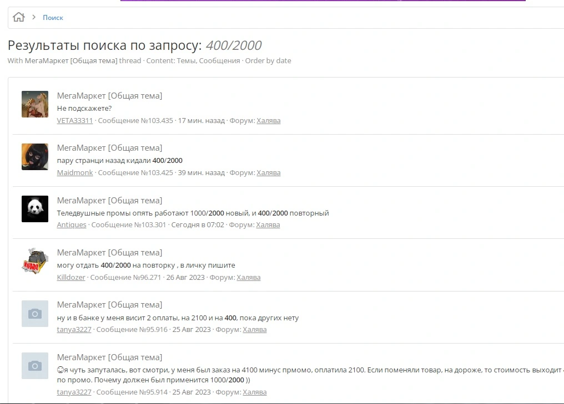This screenshot has width=564, height=404.
Task: Click text 'Сообщение №103.435'
Action: (135, 121)
